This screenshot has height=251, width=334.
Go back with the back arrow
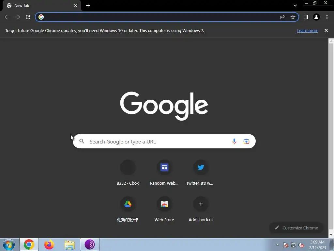7,17
